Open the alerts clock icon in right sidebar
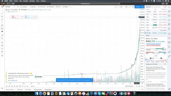 tap(169, 11)
